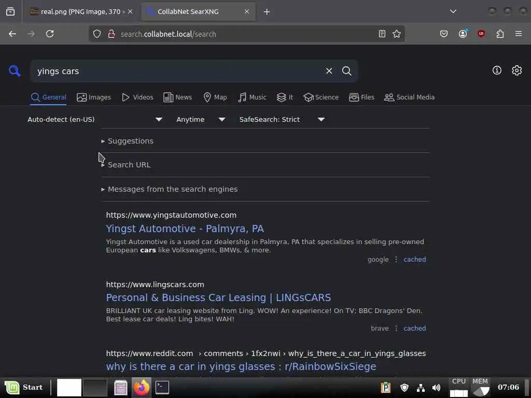This screenshot has height=398, width=531.
Task: Switch to the Science search tab
Action: click(321, 97)
